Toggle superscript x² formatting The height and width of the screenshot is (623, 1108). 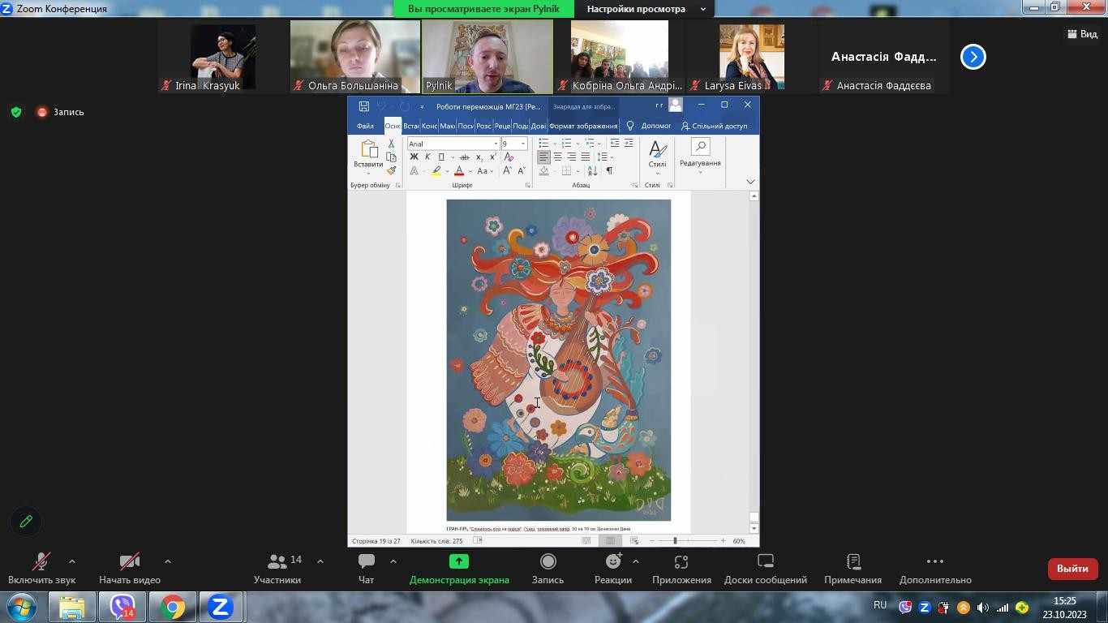(x=492, y=157)
